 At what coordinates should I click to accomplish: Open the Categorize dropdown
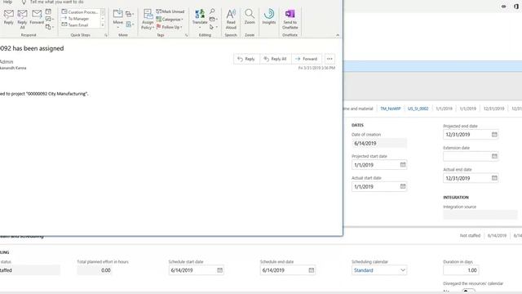170,20
